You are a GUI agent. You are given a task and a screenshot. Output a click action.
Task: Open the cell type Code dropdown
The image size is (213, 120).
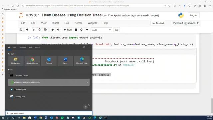[101, 30]
